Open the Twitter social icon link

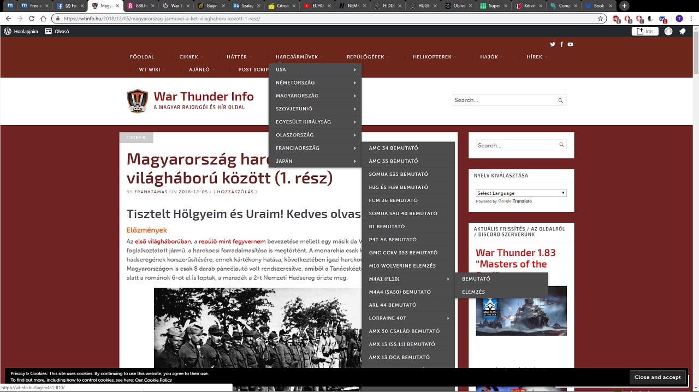[553, 44]
